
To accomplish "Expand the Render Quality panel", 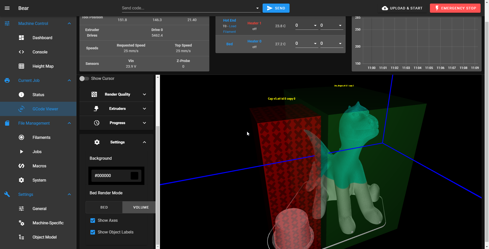I will (x=144, y=94).
